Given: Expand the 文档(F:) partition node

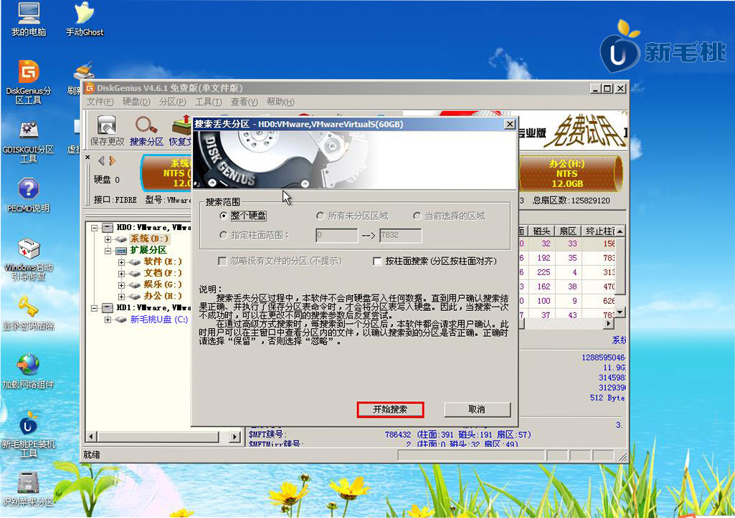Looking at the screenshot, I should 121,273.
